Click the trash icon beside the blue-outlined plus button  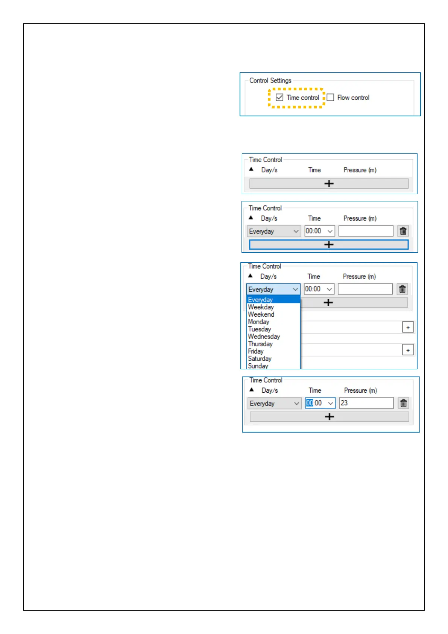(x=403, y=231)
